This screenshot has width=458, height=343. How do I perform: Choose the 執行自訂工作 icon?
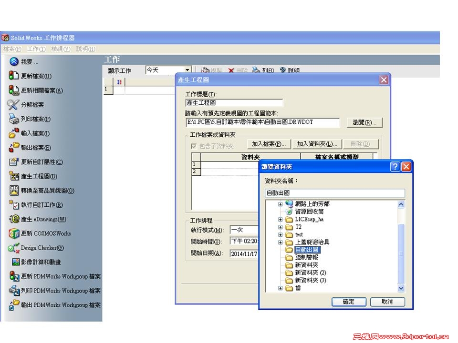pos(14,204)
